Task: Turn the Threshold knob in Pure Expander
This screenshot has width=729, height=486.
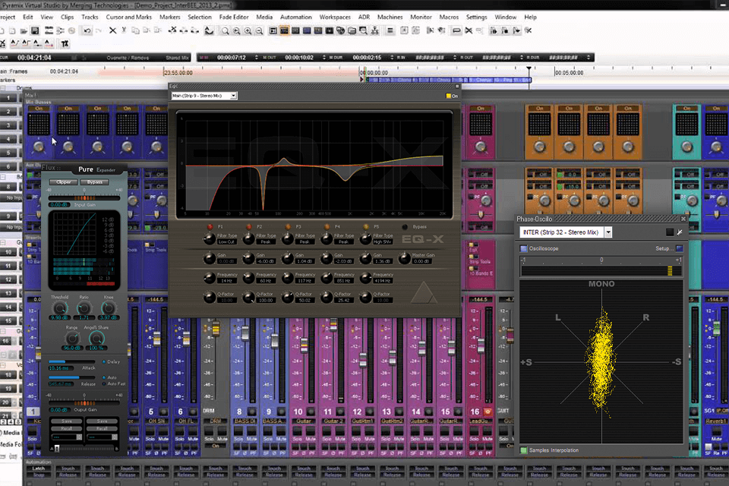Action: (x=58, y=307)
